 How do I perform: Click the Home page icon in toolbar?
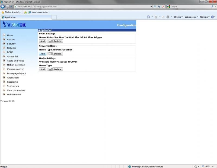(149, 17)
